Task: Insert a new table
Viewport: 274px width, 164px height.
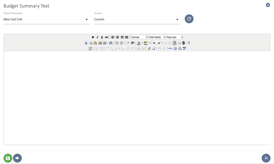Action: click(x=90, y=49)
